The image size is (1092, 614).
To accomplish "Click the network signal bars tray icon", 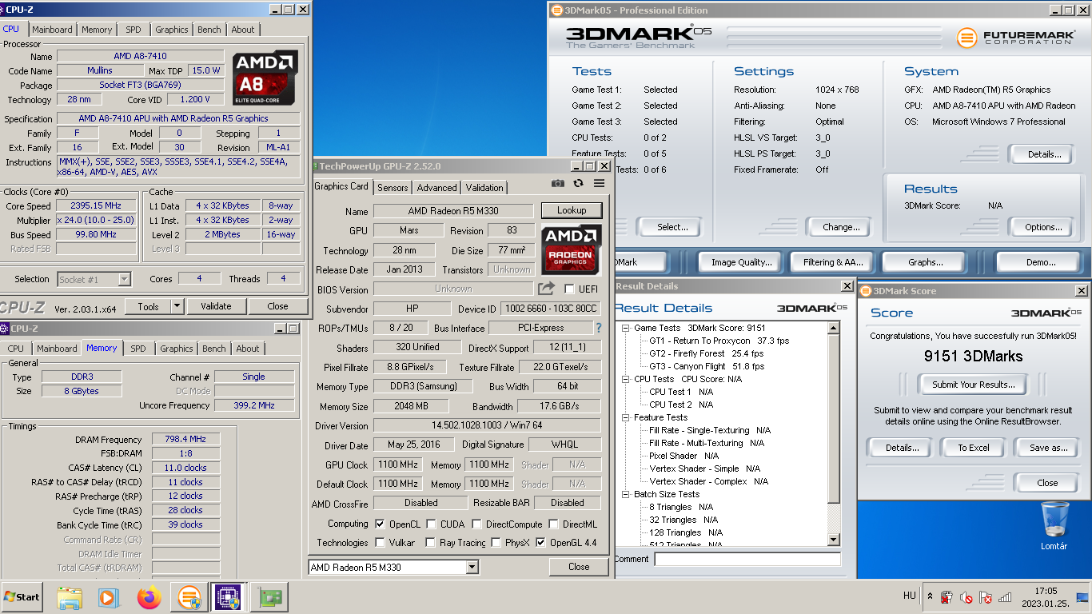I will point(1005,596).
